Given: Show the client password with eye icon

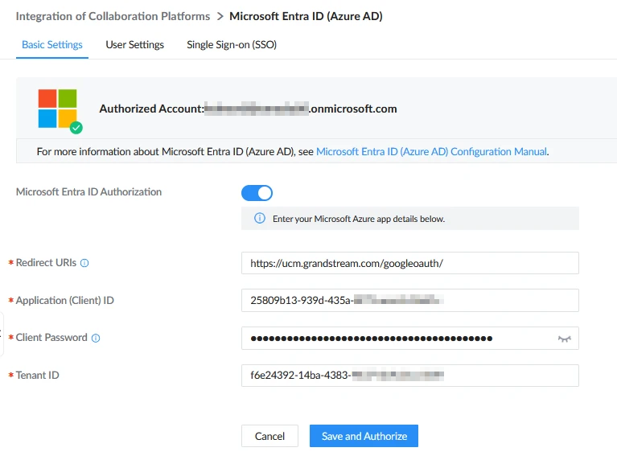Looking at the screenshot, I should pos(564,339).
